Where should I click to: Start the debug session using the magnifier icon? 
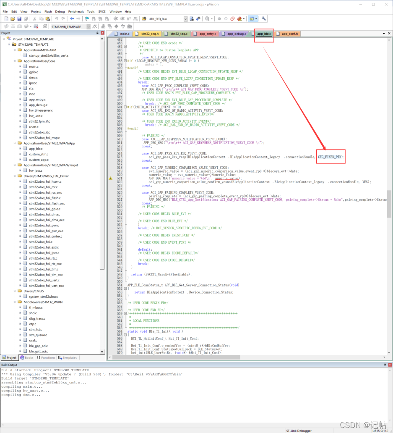click(207, 19)
